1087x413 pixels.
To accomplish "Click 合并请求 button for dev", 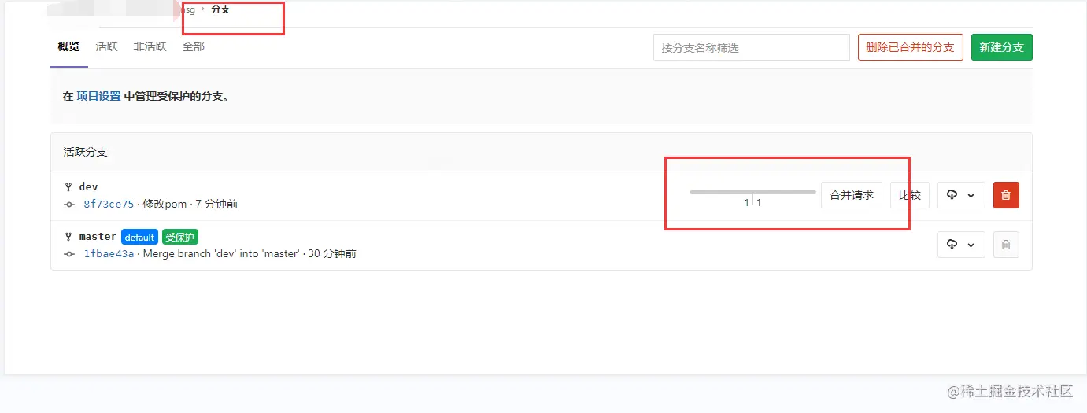I will [852, 195].
